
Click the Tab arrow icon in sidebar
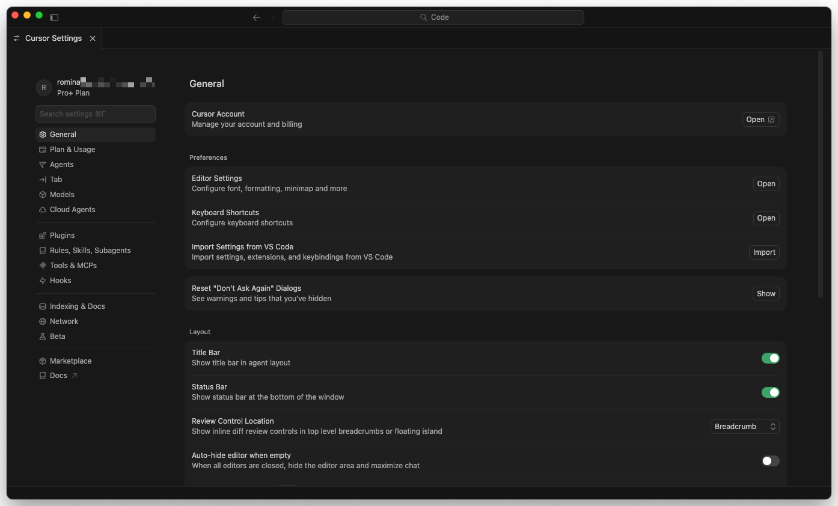[43, 180]
